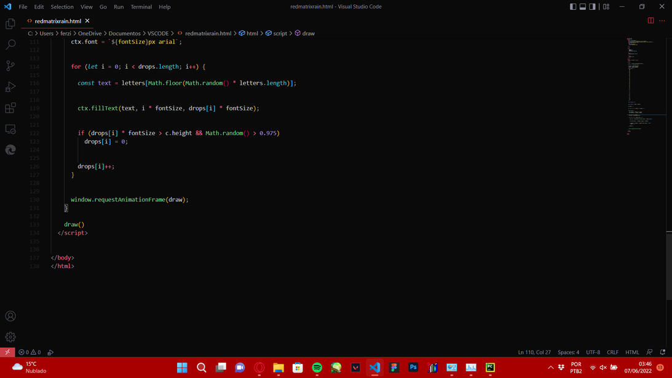Open the editor More Actions ellipsis menu

tap(662, 20)
